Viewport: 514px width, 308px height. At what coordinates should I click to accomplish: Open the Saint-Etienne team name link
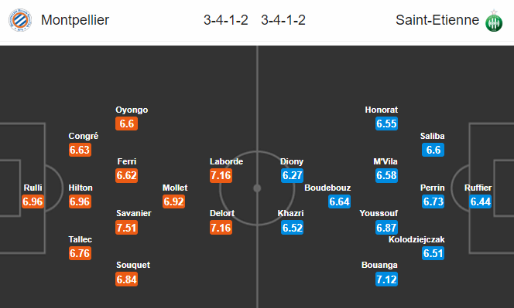pos(437,20)
